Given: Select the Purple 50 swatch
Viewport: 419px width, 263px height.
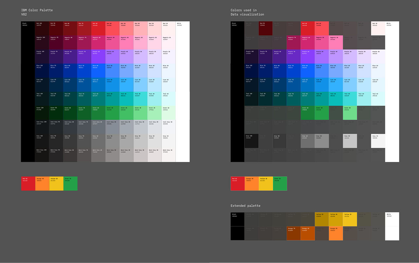Looking at the screenshot, I should click(112, 56).
